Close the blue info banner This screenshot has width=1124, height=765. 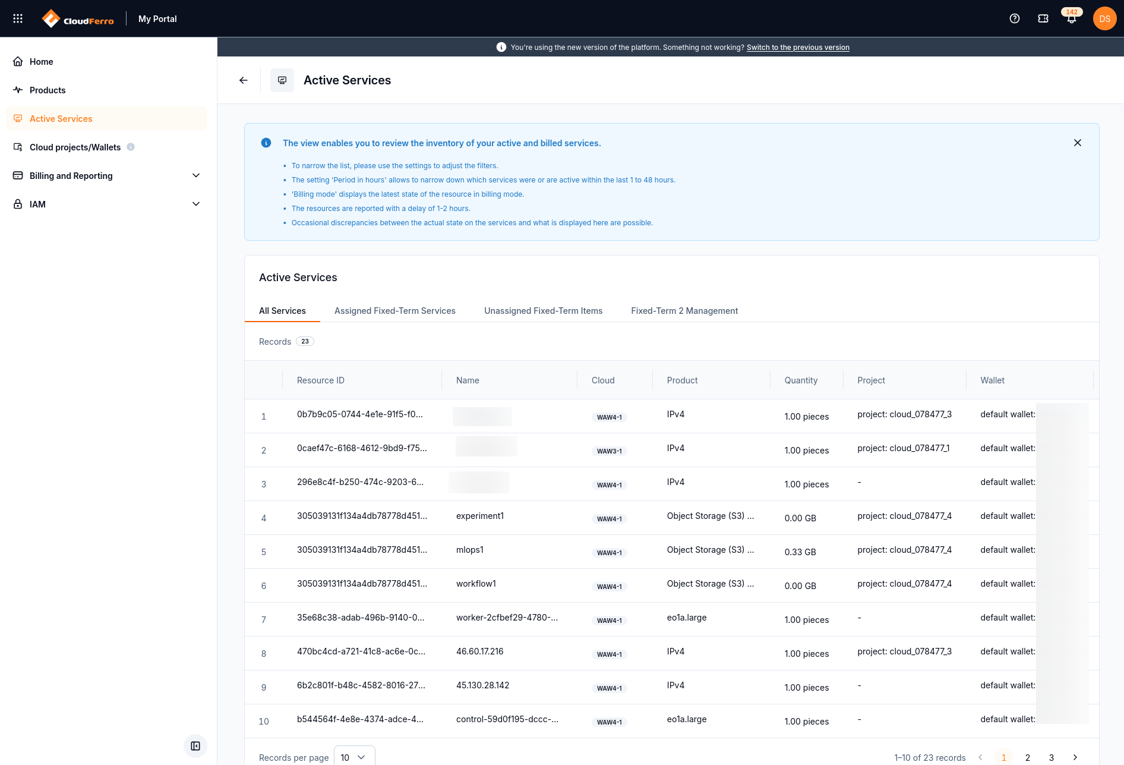tap(1078, 143)
